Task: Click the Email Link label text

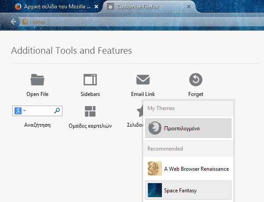Action: click(x=143, y=94)
